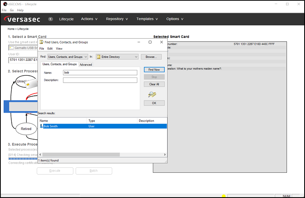Click the Execute button
The height and width of the screenshot is (198, 305).
[x=55, y=171]
